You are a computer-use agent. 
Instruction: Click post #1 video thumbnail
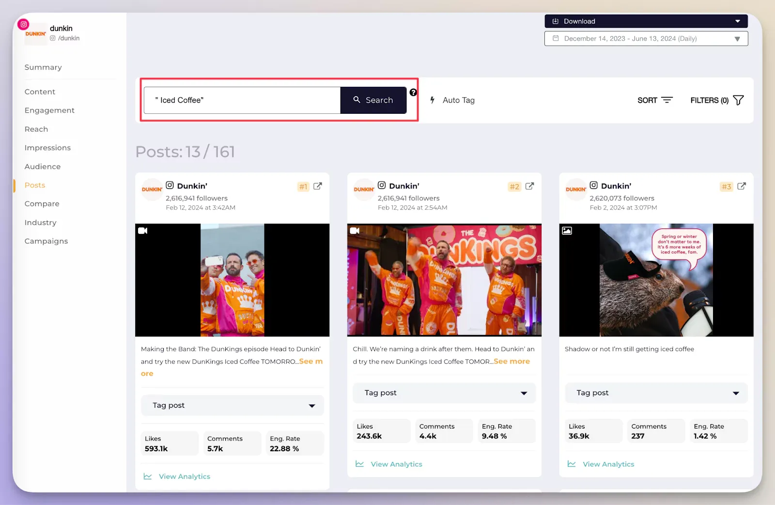coord(232,280)
